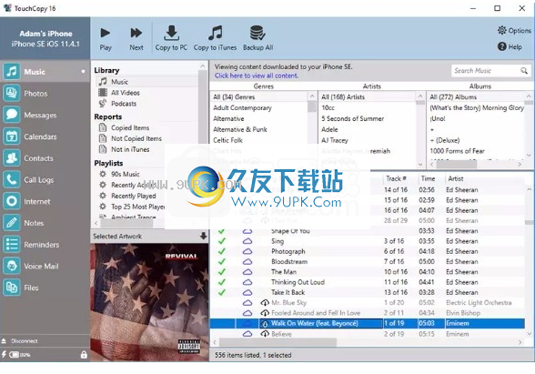Open the Call Logs section
The image size is (535, 374).
coord(45,180)
